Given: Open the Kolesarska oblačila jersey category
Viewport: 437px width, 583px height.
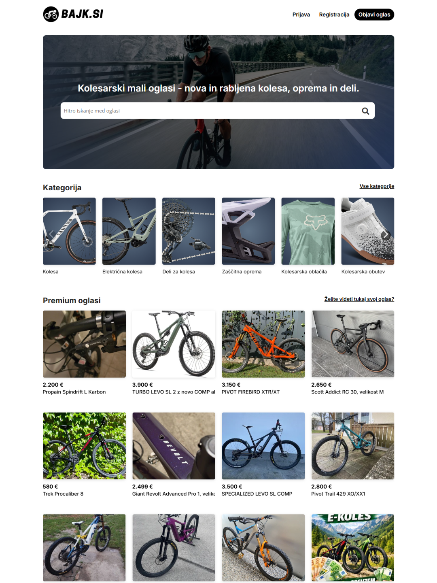Looking at the screenshot, I should pyautogui.click(x=308, y=231).
